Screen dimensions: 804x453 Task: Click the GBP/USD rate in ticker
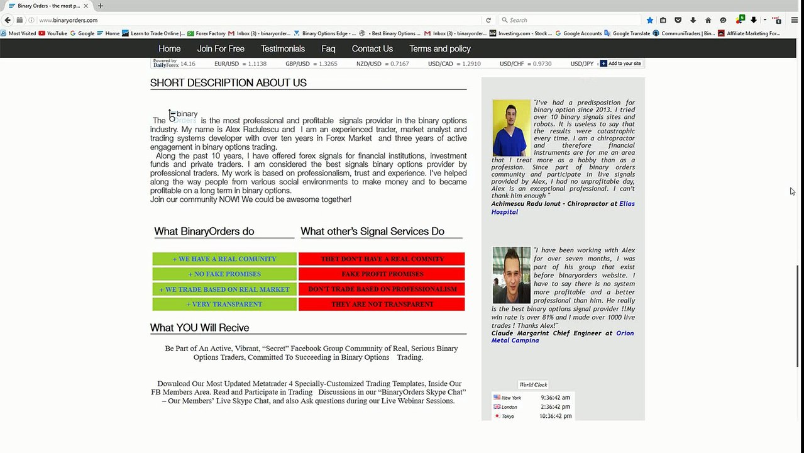click(x=311, y=64)
